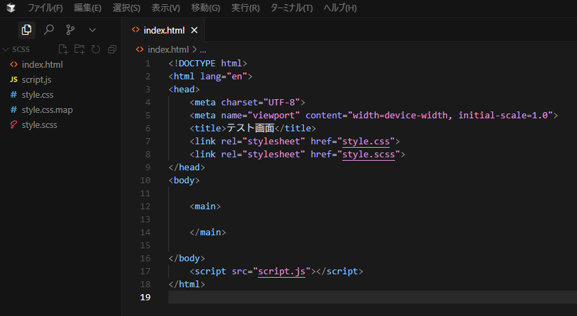
Task: Follow the style.scss link on line 8
Action: (x=368, y=154)
